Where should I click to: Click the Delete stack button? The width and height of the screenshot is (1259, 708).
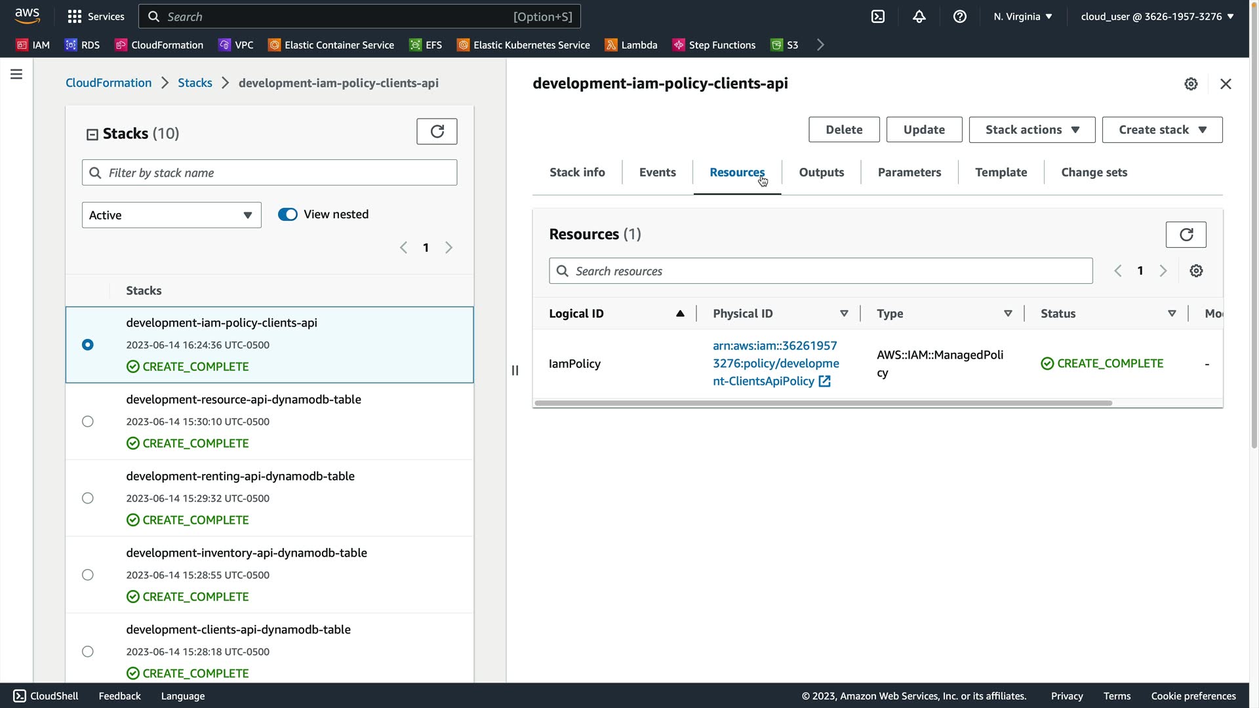[843, 130]
